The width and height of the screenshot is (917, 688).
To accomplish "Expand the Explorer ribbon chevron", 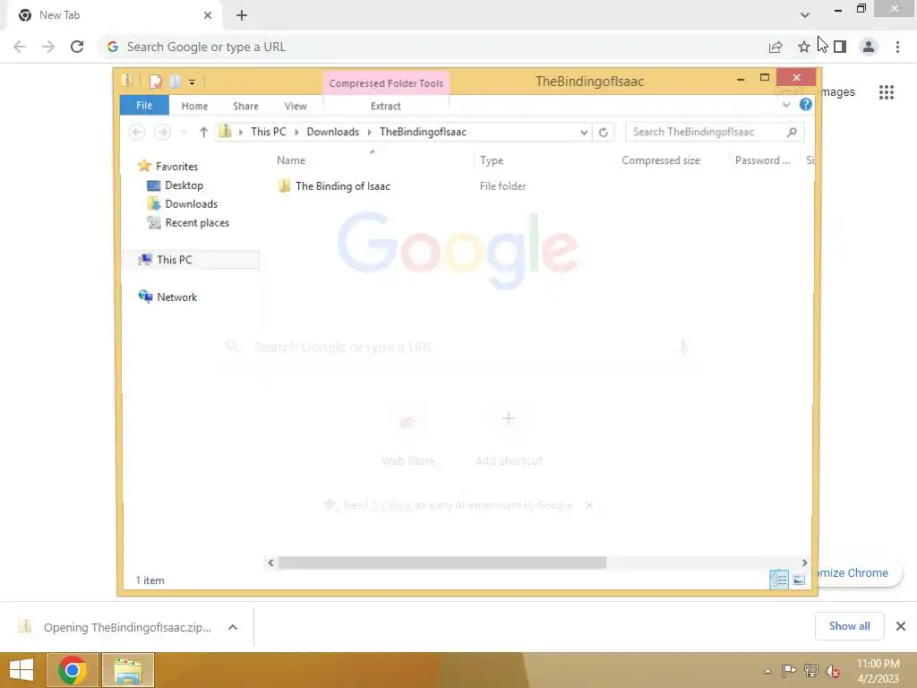I will pyautogui.click(x=786, y=105).
